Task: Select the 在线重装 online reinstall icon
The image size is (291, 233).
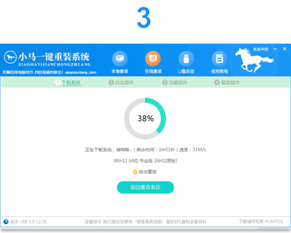Action: [x=153, y=59]
